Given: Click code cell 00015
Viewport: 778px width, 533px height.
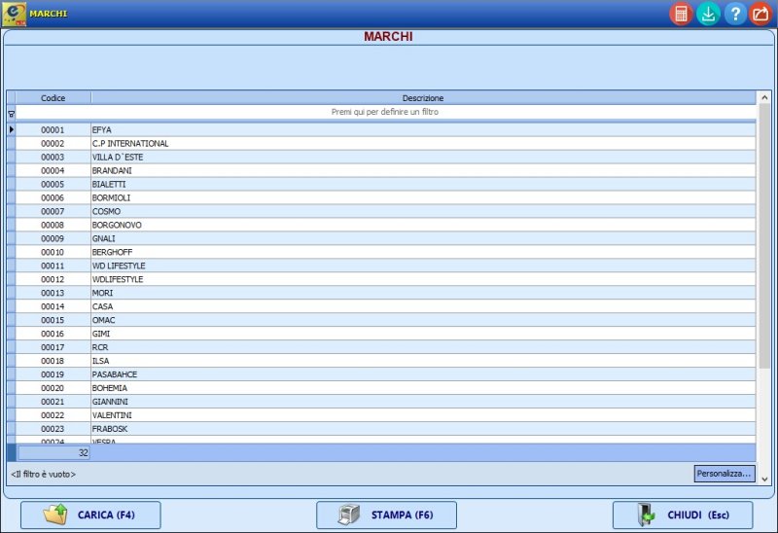Looking at the screenshot, I should pyautogui.click(x=53, y=320).
